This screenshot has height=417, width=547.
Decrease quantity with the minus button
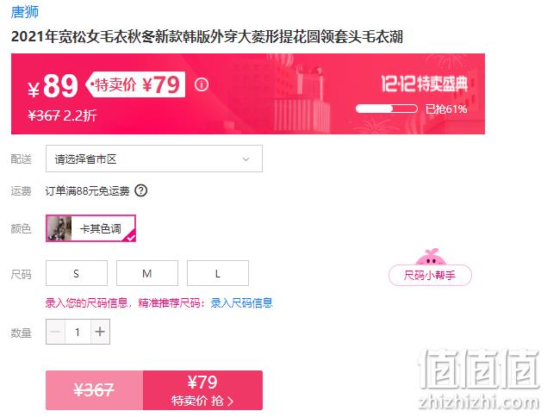coord(55,332)
